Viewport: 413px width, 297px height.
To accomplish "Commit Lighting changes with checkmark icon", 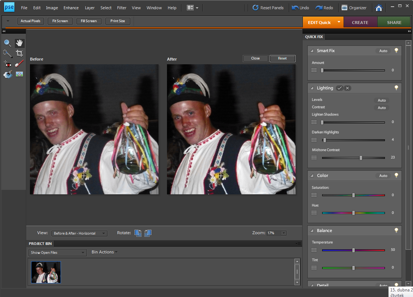I will coord(339,88).
